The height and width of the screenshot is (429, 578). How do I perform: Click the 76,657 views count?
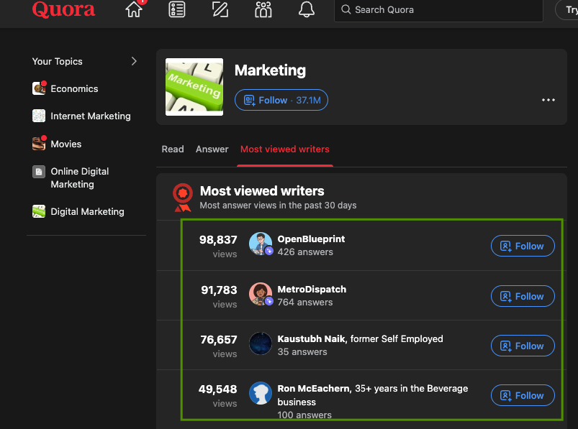pyautogui.click(x=219, y=340)
